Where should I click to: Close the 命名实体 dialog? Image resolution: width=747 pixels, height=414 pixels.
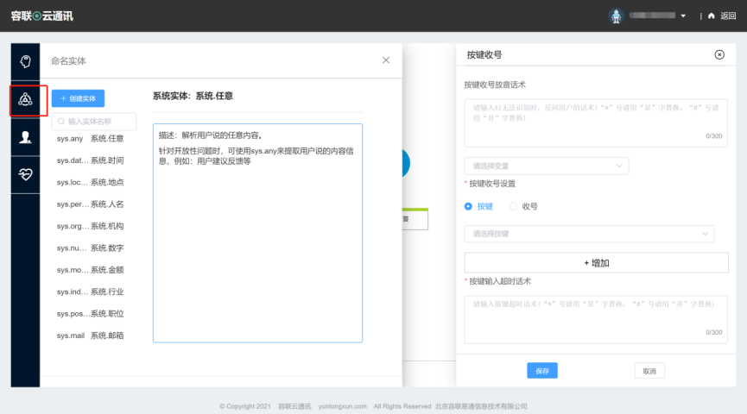click(x=386, y=60)
